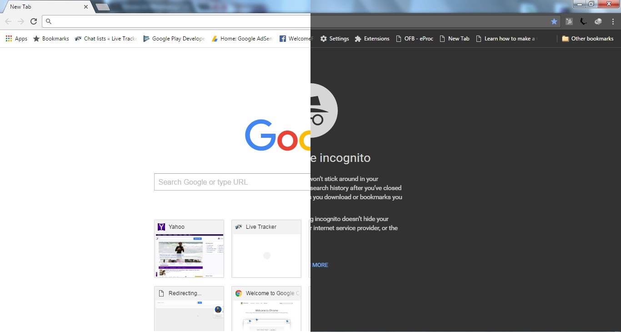Expand the Other bookmarks folder
This screenshot has height=332, width=621.
pos(588,39)
